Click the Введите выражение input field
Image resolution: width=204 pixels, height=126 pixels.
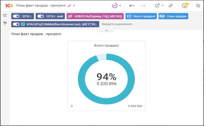point(118,24)
